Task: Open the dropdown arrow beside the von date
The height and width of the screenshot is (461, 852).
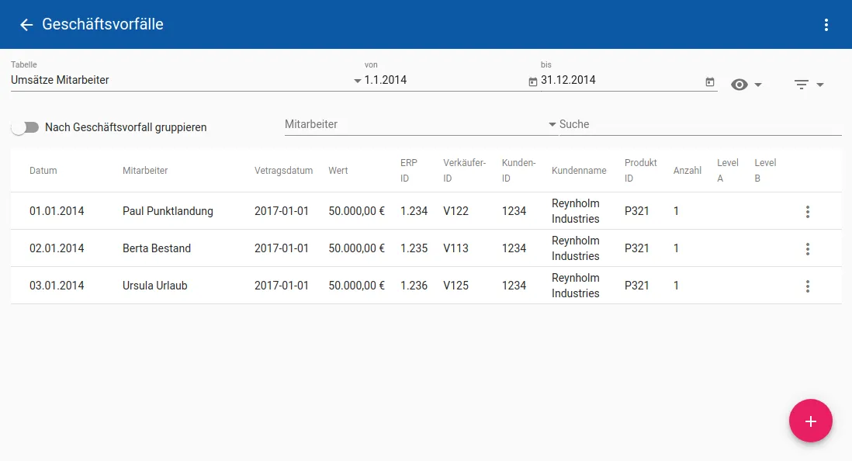Action: point(355,81)
